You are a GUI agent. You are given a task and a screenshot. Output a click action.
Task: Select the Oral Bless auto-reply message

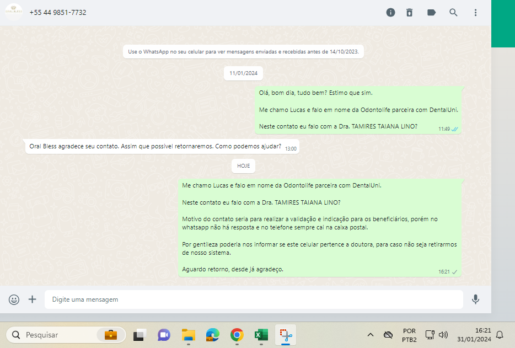click(x=162, y=147)
